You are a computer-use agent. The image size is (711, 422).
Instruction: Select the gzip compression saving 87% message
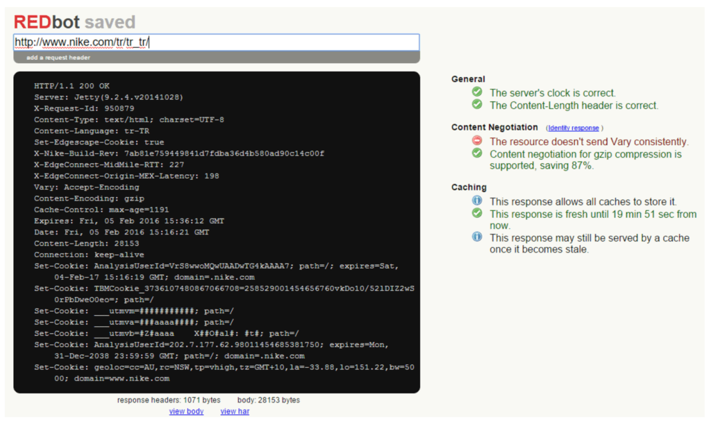(586, 160)
